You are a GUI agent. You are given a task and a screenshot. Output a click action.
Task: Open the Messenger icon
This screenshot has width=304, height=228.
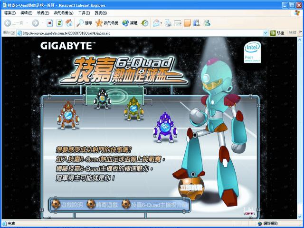pyautogui.click(x=207, y=23)
